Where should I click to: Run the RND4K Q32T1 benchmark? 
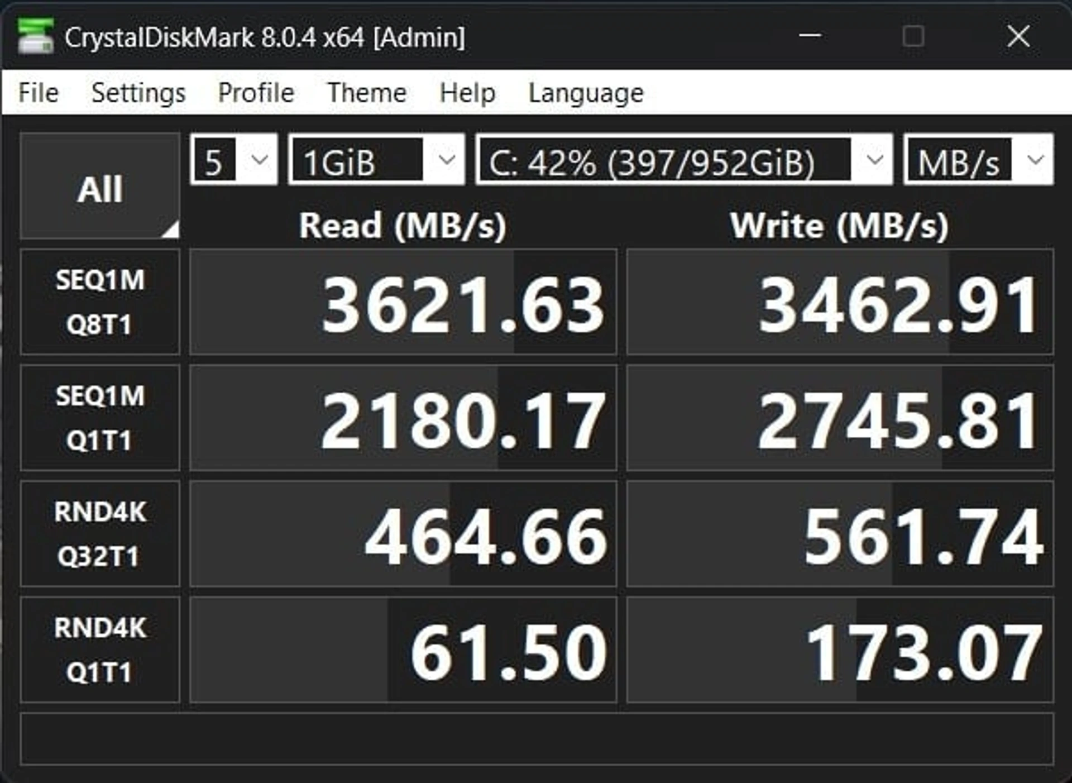coord(100,534)
